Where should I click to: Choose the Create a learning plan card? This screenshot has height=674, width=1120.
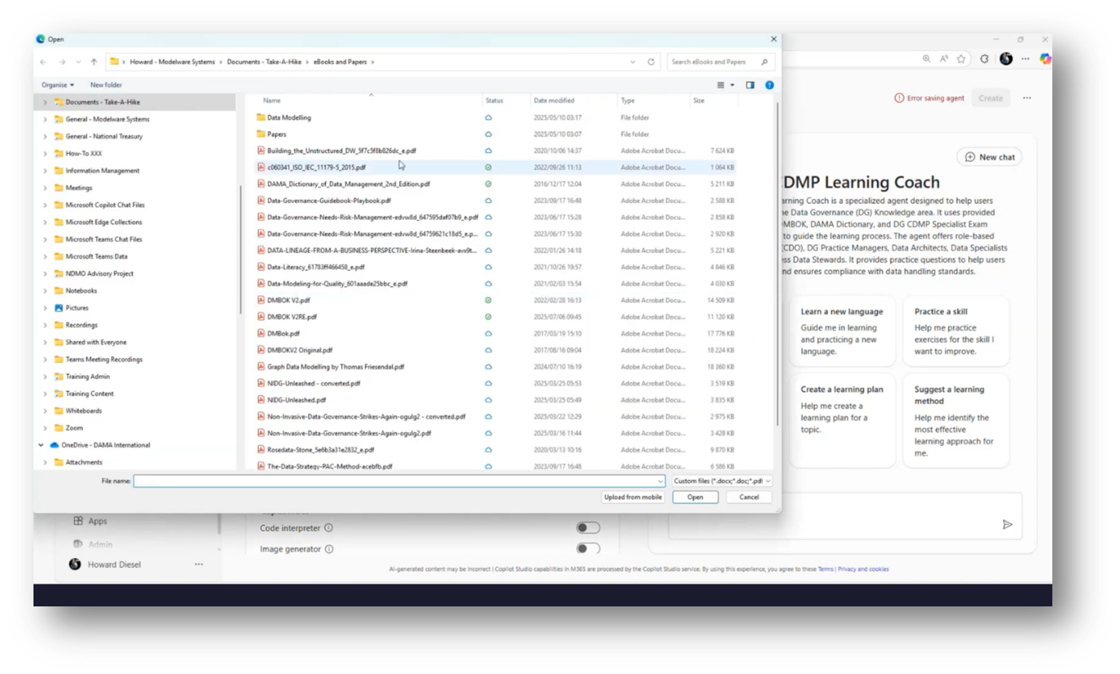(842, 420)
